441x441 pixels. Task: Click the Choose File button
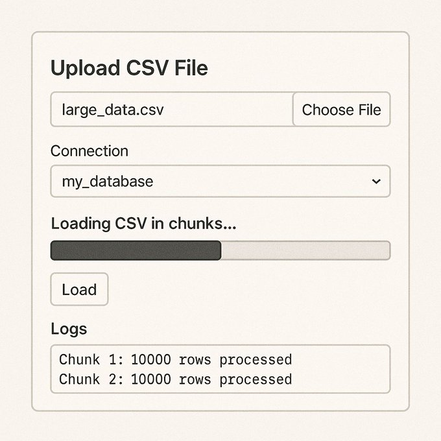(341, 110)
